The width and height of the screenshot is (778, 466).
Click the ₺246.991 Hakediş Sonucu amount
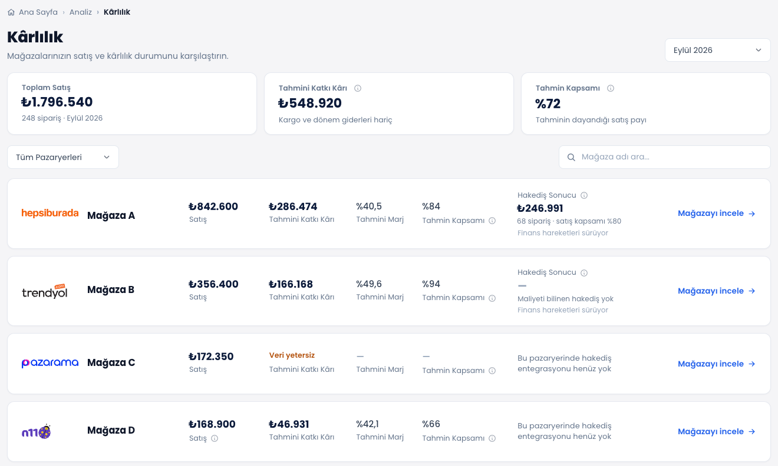coord(540,208)
